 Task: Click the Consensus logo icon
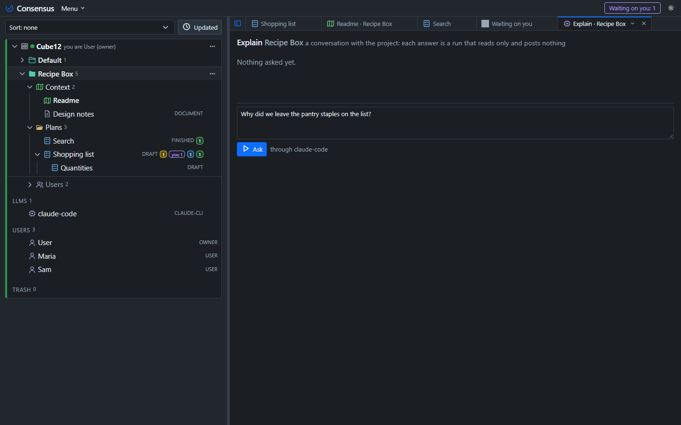point(9,8)
